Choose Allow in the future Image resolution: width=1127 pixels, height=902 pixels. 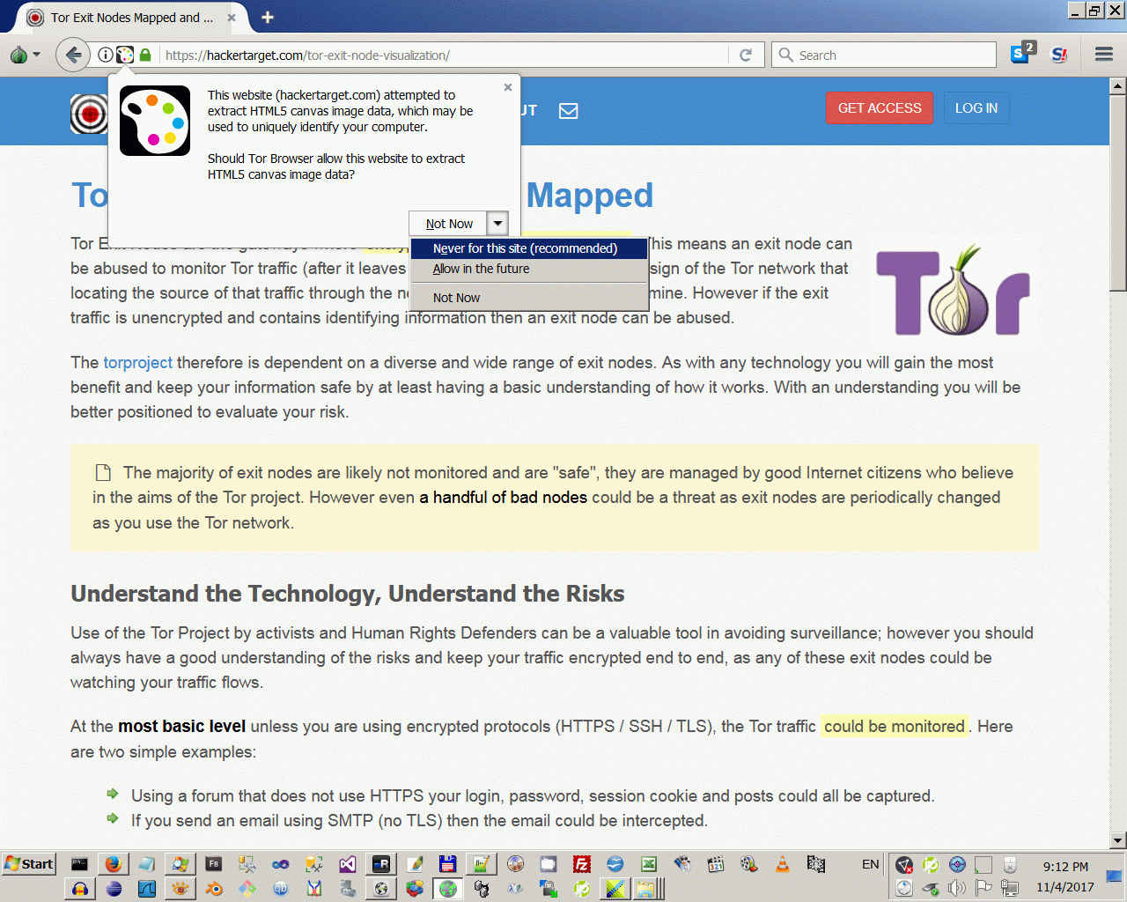(529, 269)
